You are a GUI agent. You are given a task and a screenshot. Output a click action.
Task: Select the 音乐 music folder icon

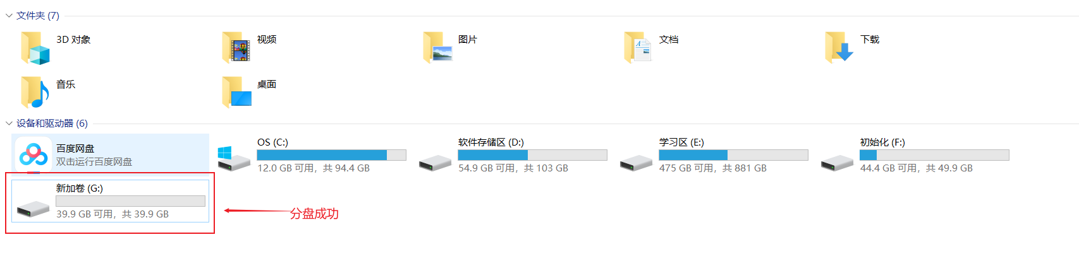click(35, 92)
